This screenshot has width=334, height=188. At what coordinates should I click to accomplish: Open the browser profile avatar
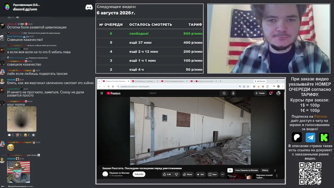pos(278,86)
